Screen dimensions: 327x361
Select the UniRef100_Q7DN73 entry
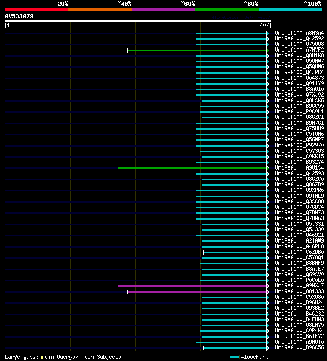click(x=299, y=212)
